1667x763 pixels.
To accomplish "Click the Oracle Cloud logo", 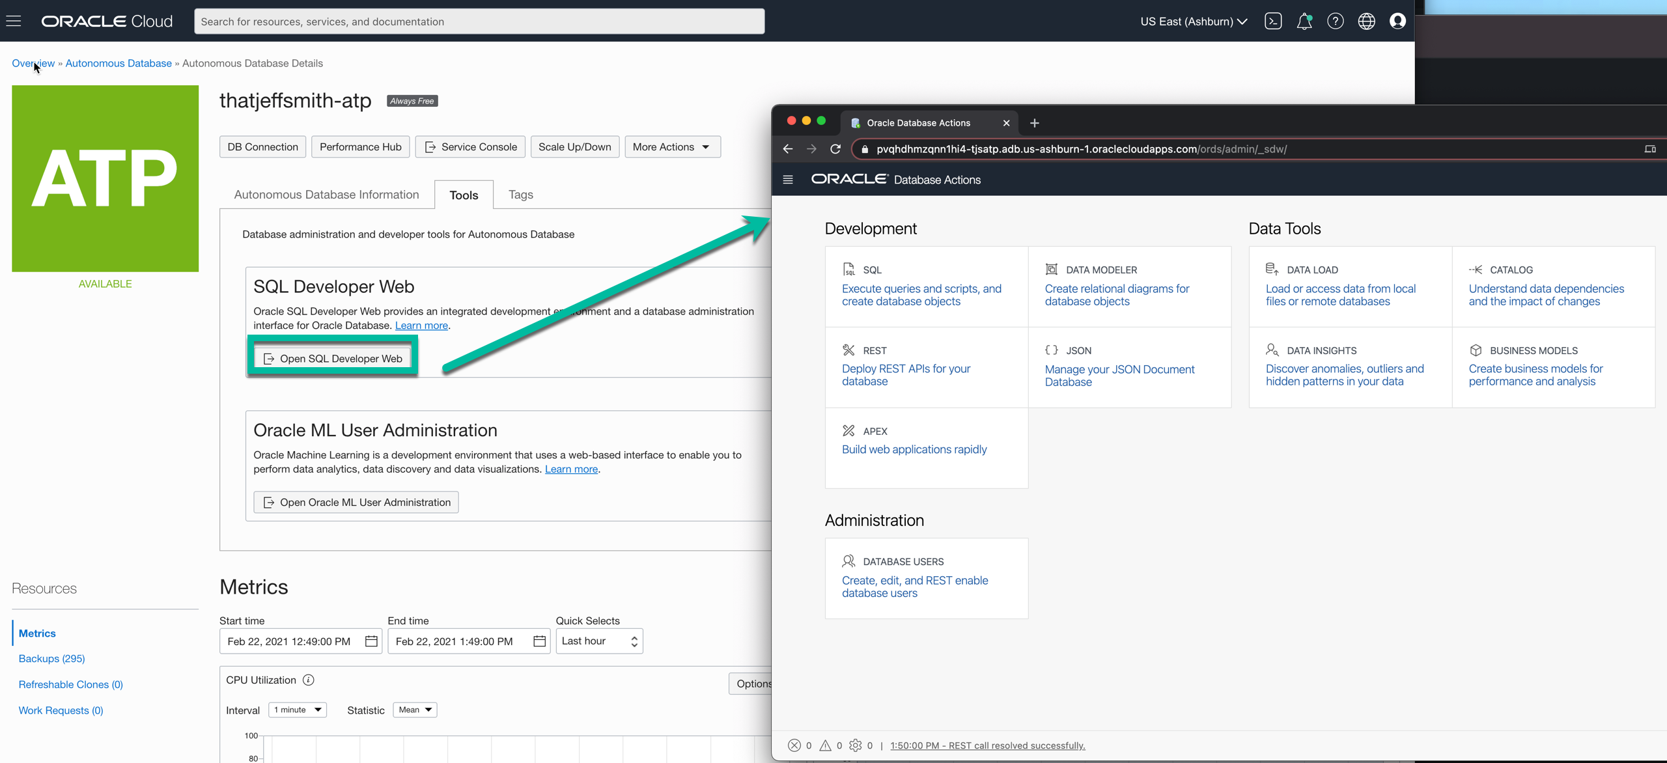I will [x=107, y=21].
